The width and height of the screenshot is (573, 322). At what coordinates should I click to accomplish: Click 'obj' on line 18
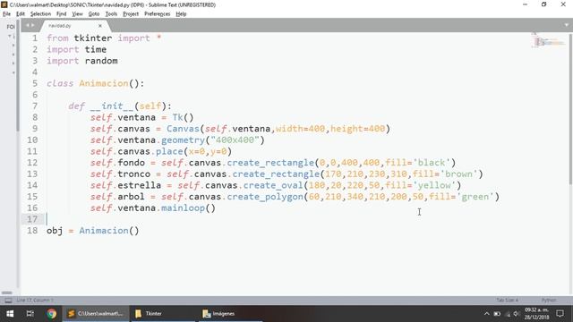coord(55,231)
